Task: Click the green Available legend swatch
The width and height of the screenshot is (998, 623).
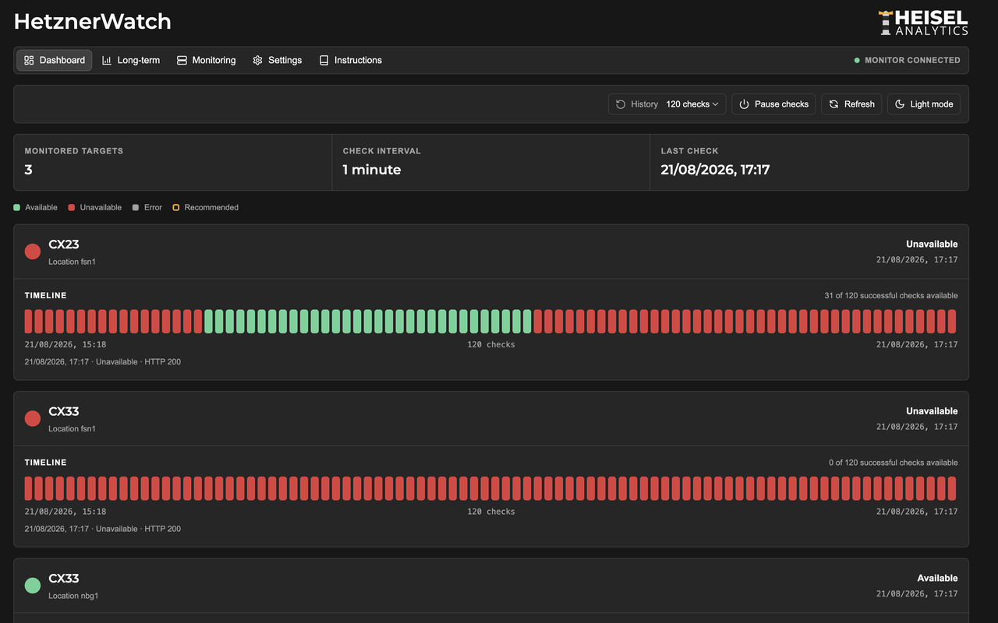Action: click(x=17, y=207)
